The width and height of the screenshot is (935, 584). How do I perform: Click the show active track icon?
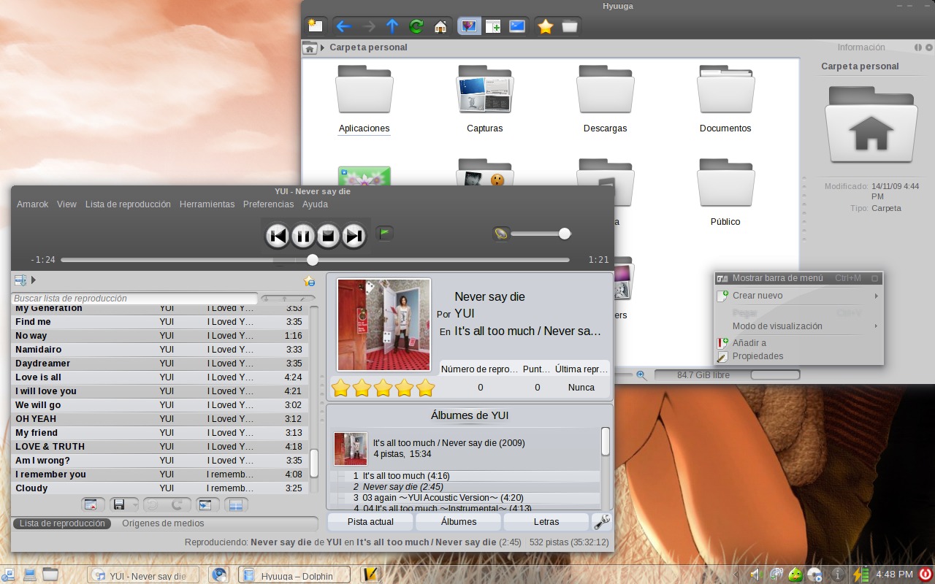[x=206, y=504]
